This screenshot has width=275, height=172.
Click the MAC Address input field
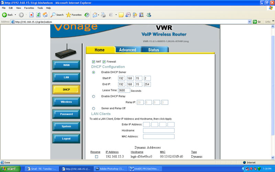click(158, 137)
